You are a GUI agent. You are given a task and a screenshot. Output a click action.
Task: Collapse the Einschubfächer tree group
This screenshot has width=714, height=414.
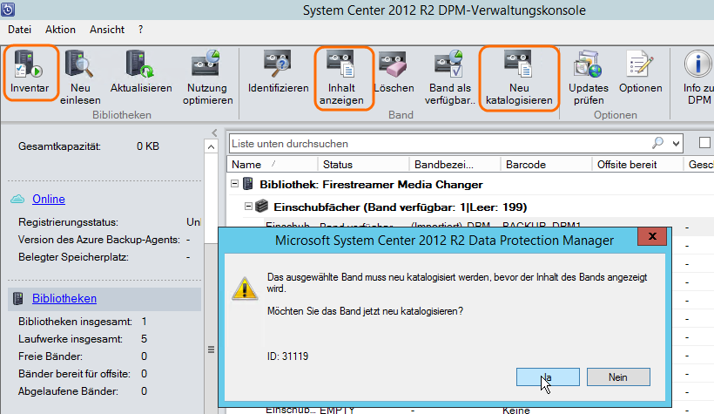(x=250, y=206)
